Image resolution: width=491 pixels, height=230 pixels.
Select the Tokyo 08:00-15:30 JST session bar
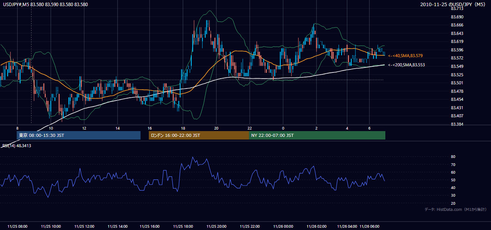tap(78, 135)
